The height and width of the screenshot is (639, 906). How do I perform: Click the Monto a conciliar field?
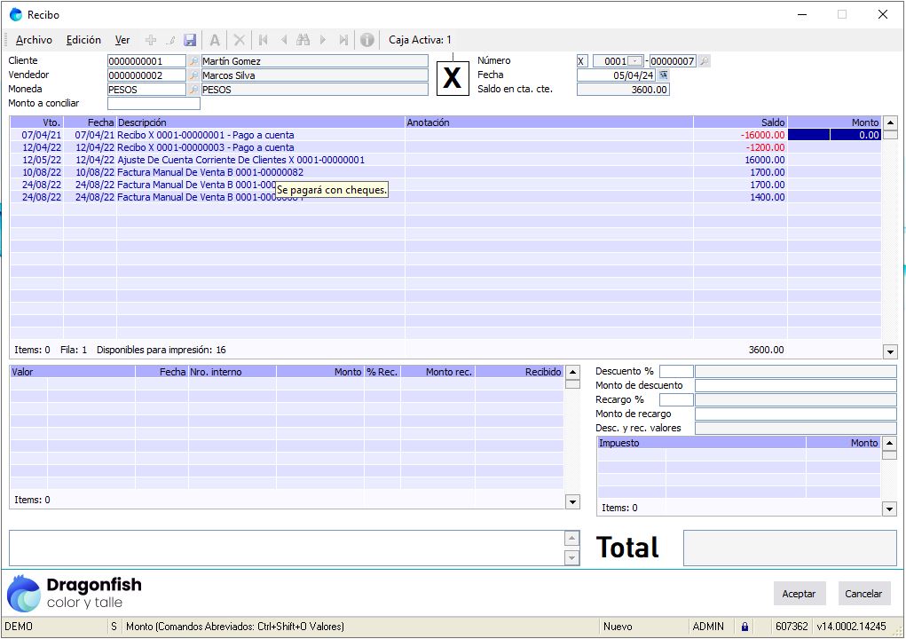click(154, 104)
